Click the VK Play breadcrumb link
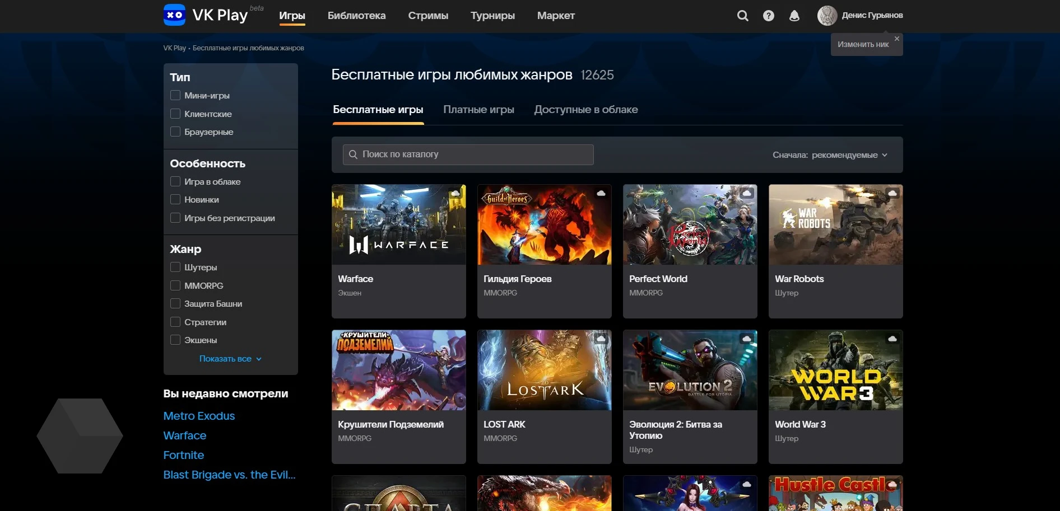The width and height of the screenshot is (1060, 511). (x=174, y=48)
